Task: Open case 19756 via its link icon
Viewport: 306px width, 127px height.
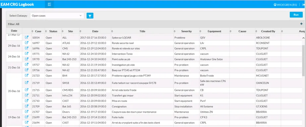Action: tap(27, 70)
